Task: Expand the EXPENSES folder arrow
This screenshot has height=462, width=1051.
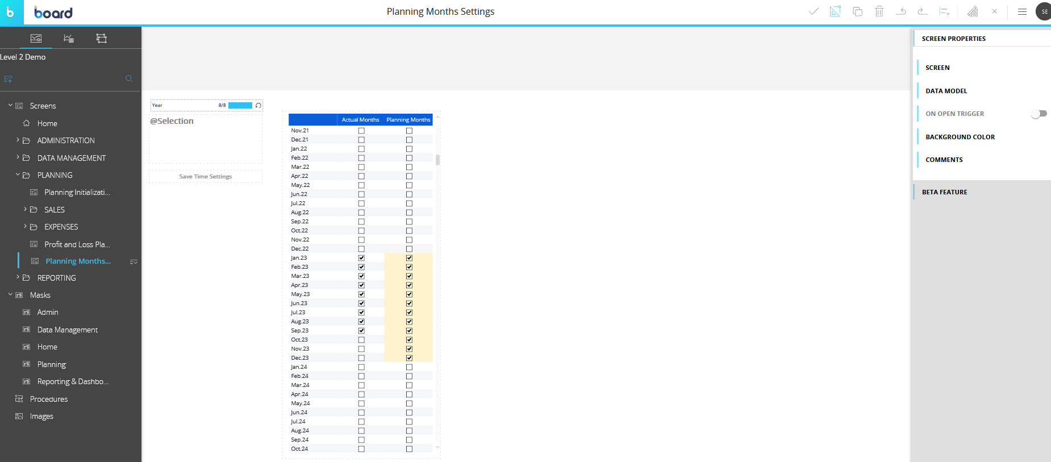Action: [25, 226]
